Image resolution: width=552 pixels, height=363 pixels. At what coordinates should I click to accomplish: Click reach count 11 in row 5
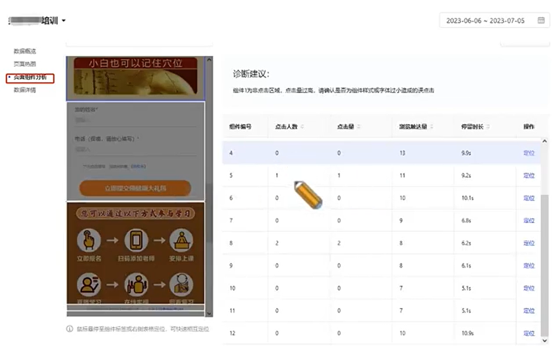pyautogui.click(x=402, y=175)
